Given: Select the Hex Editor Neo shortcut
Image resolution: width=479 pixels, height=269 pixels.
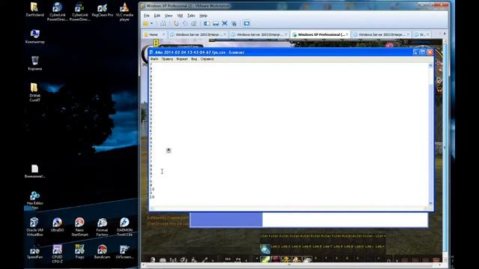Looking at the screenshot, I should (35, 200).
